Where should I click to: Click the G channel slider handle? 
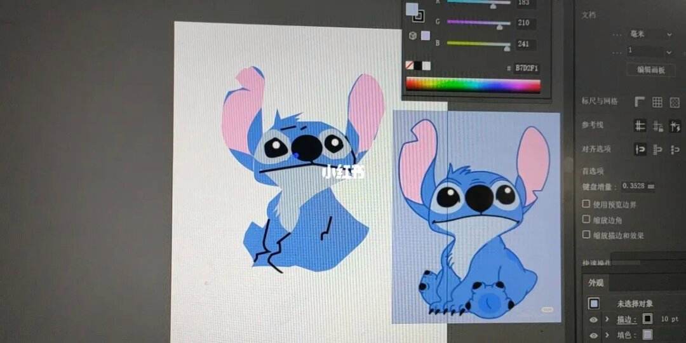500,27
